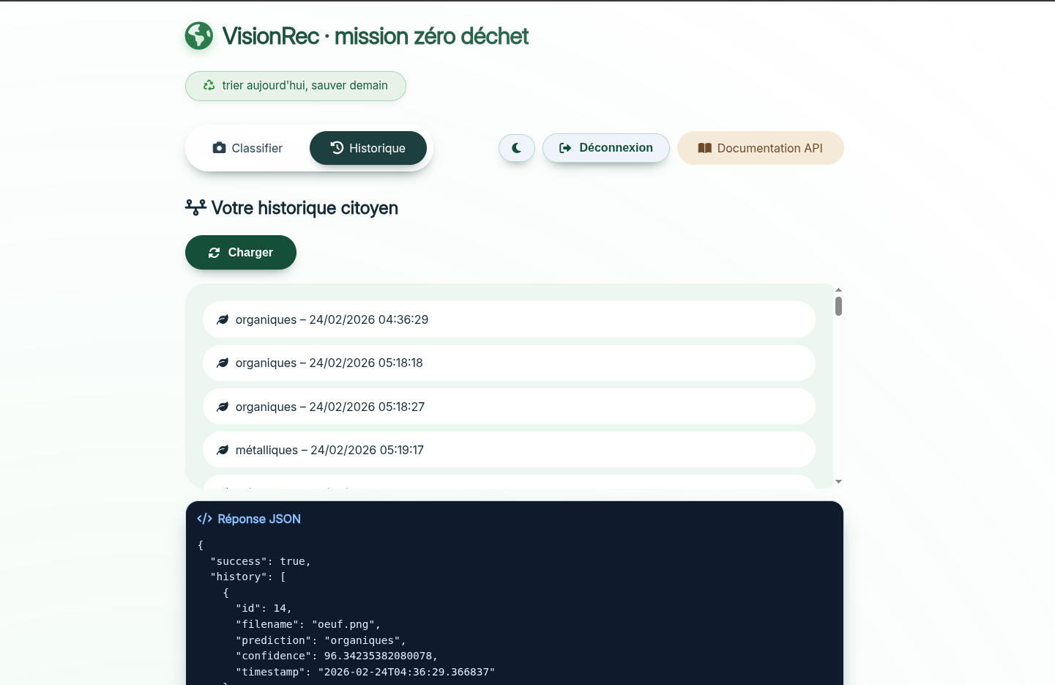This screenshot has height=685, width=1055.
Task: Click leaf icon of organiques 05:18:18 entry
Action: tap(223, 363)
